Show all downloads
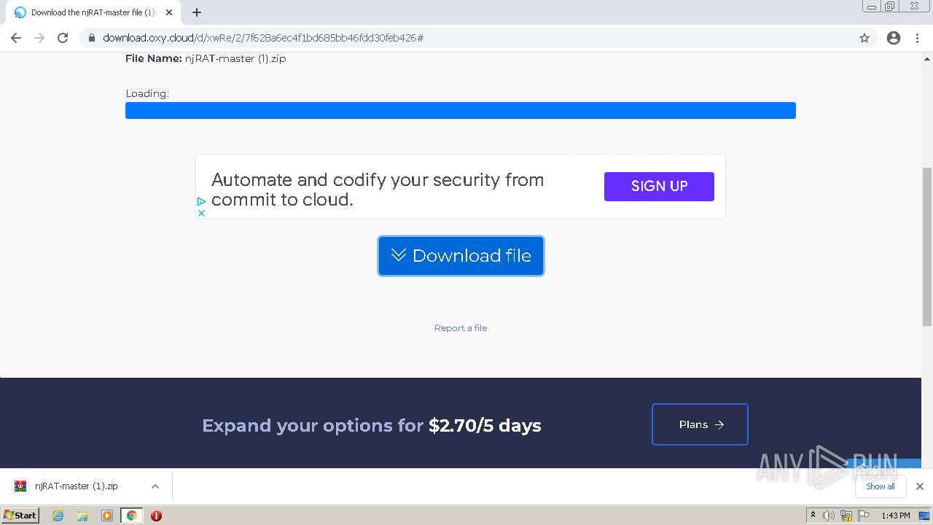Screen dimensions: 933x525 tap(881, 486)
